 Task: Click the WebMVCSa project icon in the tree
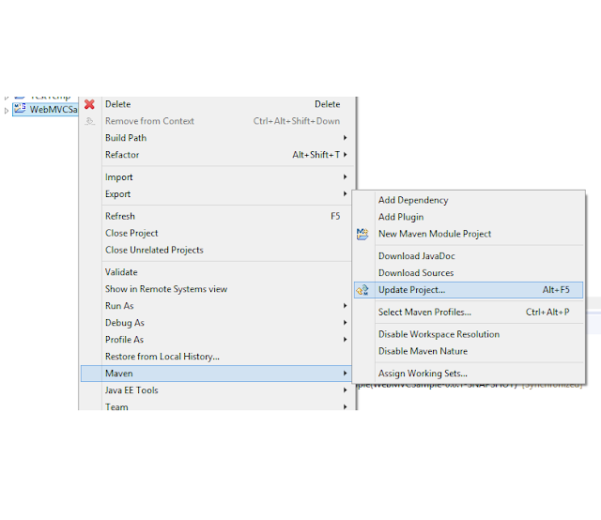point(20,109)
